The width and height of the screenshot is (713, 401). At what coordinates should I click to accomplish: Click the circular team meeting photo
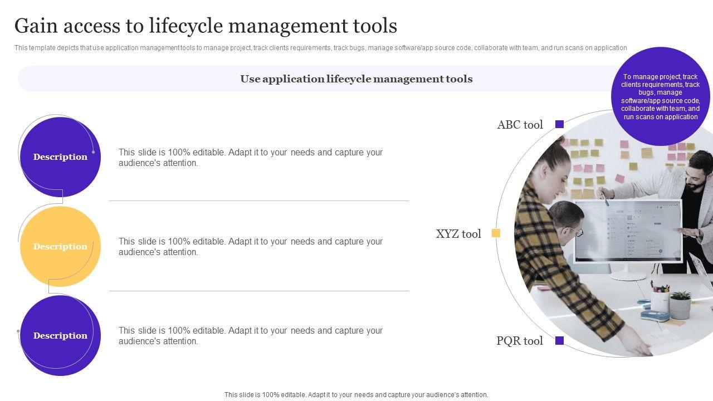click(613, 234)
